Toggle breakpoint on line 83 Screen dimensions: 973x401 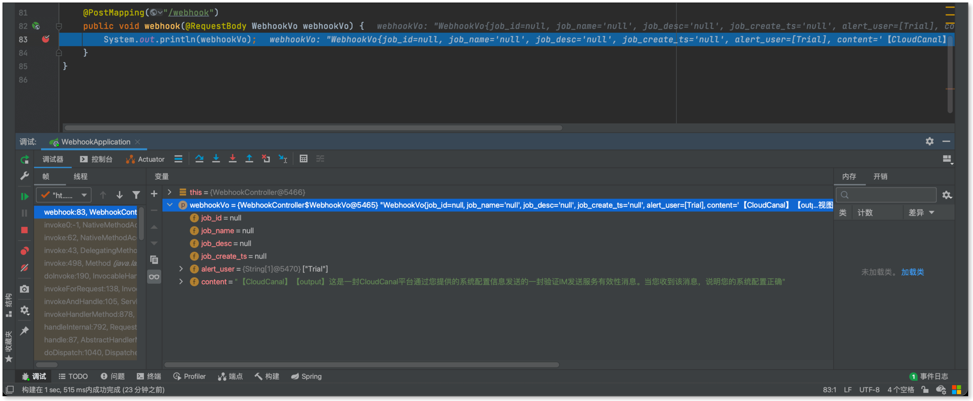[x=46, y=39]
